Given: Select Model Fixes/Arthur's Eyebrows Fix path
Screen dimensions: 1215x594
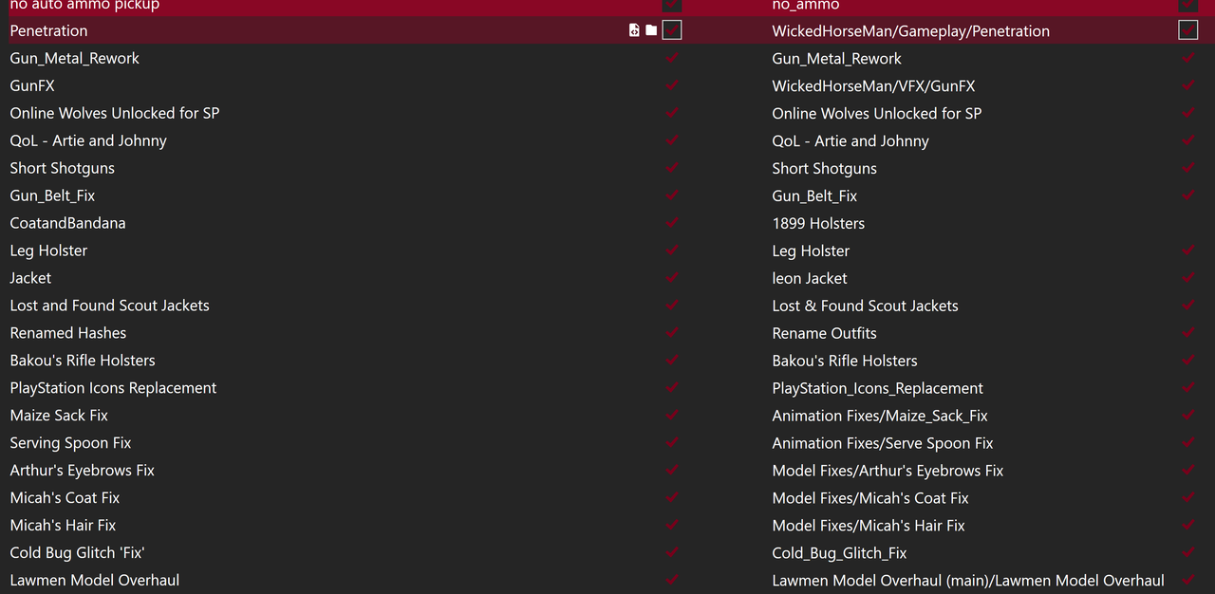Looking at the screenshot, I should click(888, 471).
